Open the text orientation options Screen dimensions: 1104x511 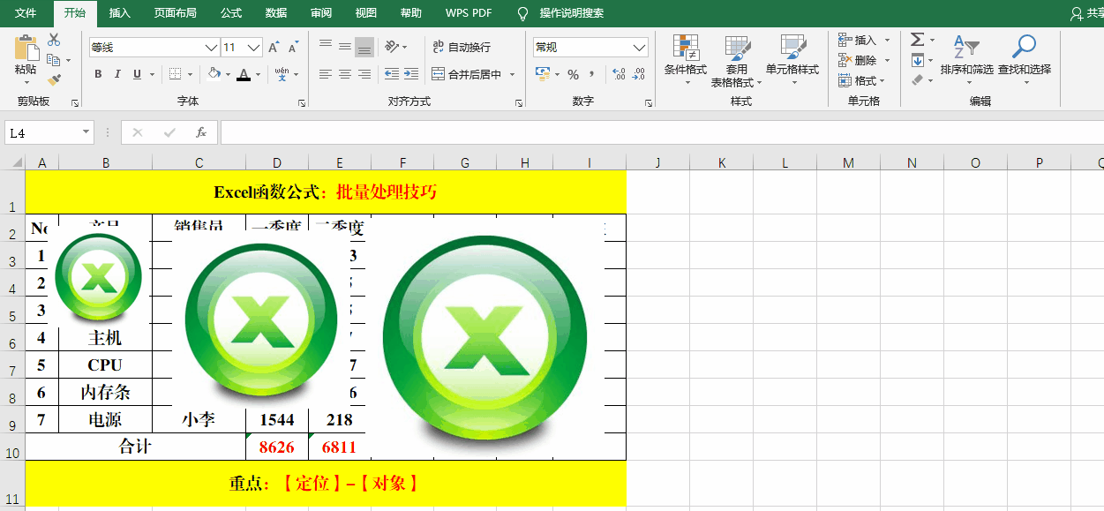pos(394,47)
